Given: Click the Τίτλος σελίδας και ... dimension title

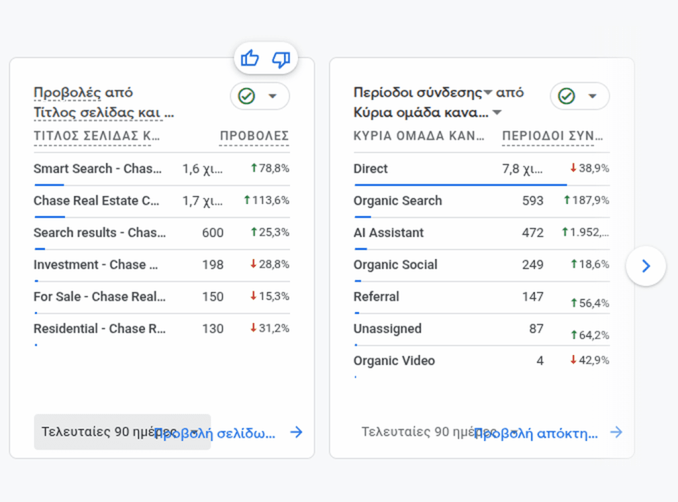Looking at the screenshot, I should [104, 113].
